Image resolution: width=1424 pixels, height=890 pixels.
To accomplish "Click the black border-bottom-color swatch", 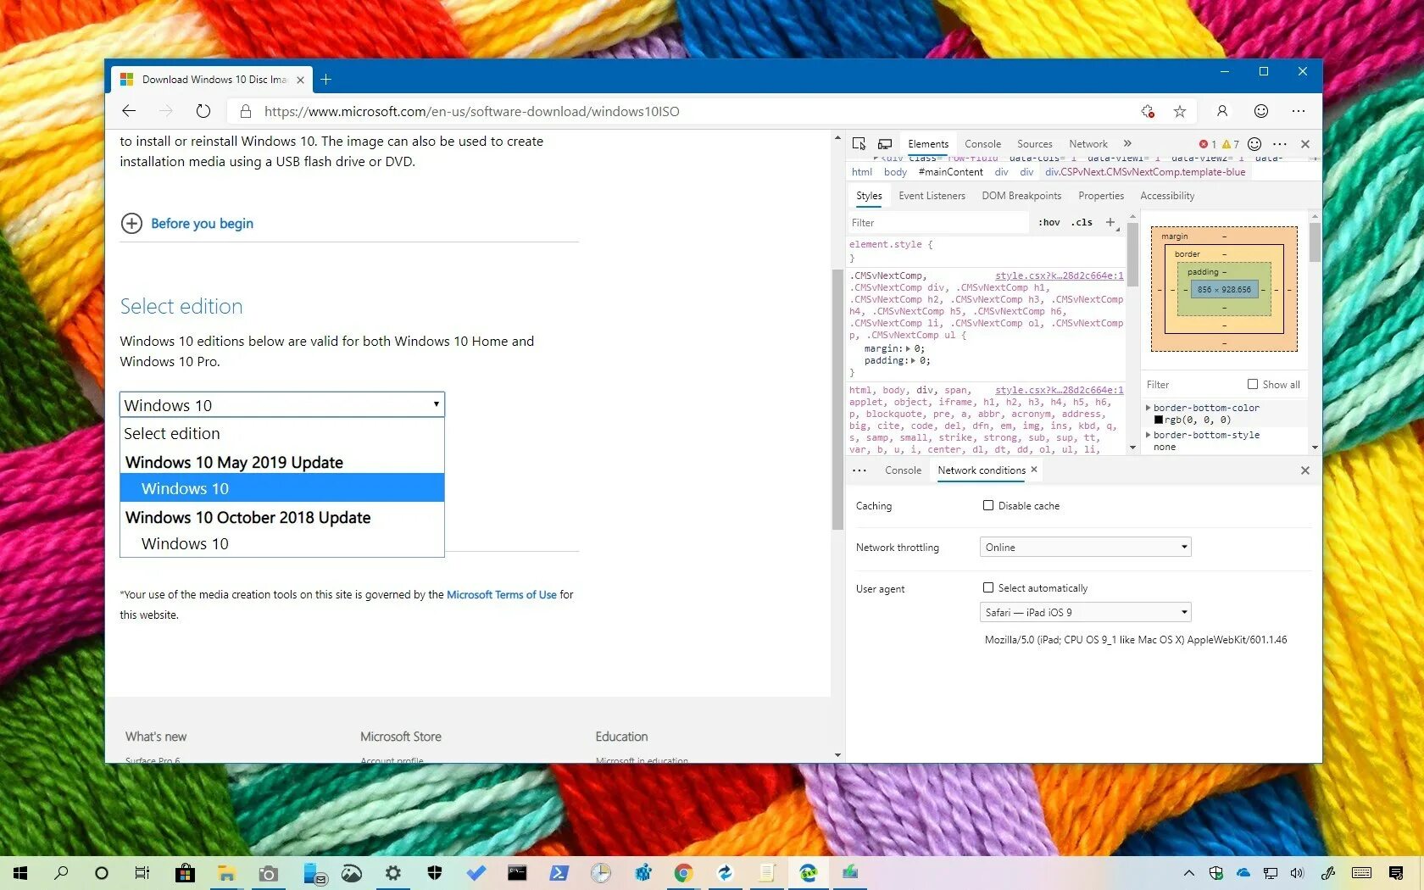I will [x=1159, y=420].
